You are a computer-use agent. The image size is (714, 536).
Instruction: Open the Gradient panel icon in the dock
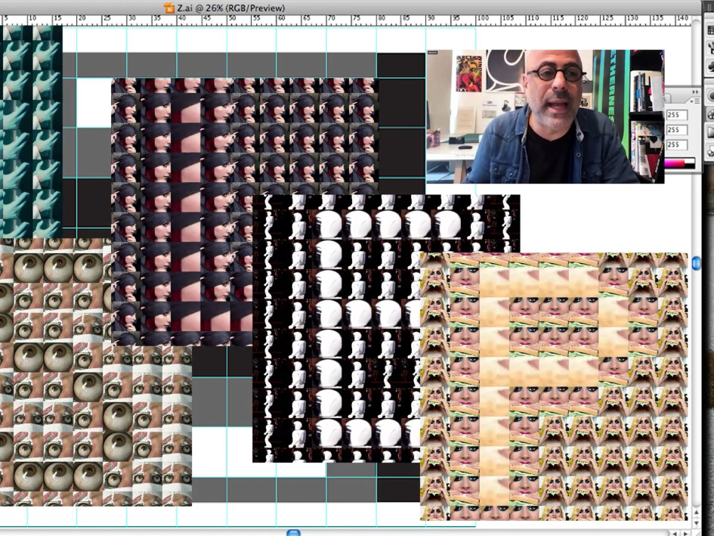[x=709, y=131]
